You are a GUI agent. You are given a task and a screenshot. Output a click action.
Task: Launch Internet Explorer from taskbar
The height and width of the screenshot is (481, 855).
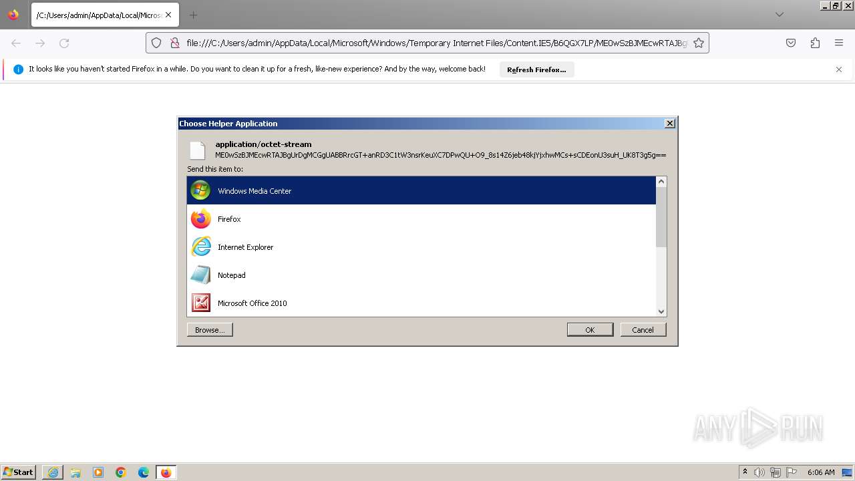click(53, 472)
